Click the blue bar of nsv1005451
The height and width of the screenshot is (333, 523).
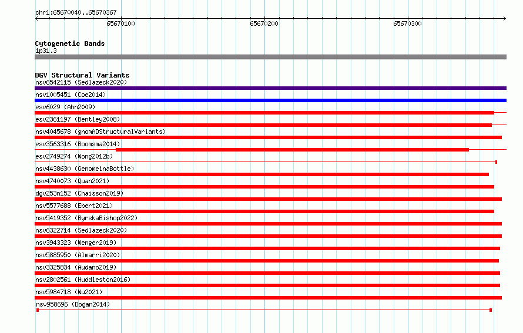pos(270,100)
